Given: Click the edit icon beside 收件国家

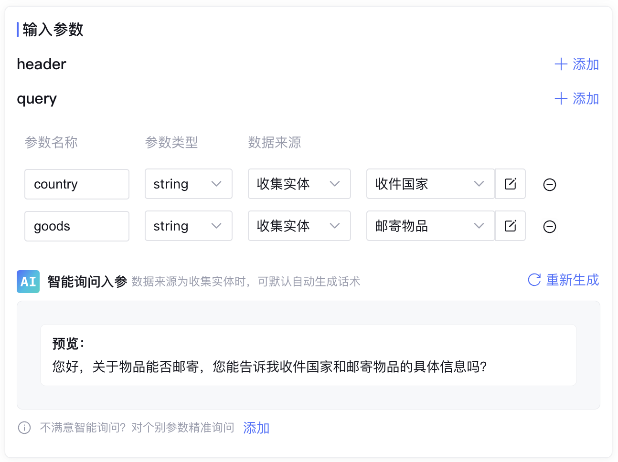Looking at the screenshot, I should coord(510,184).
